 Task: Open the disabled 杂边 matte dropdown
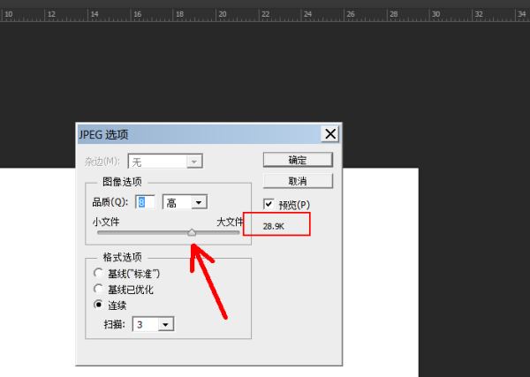tap(165, 162)
